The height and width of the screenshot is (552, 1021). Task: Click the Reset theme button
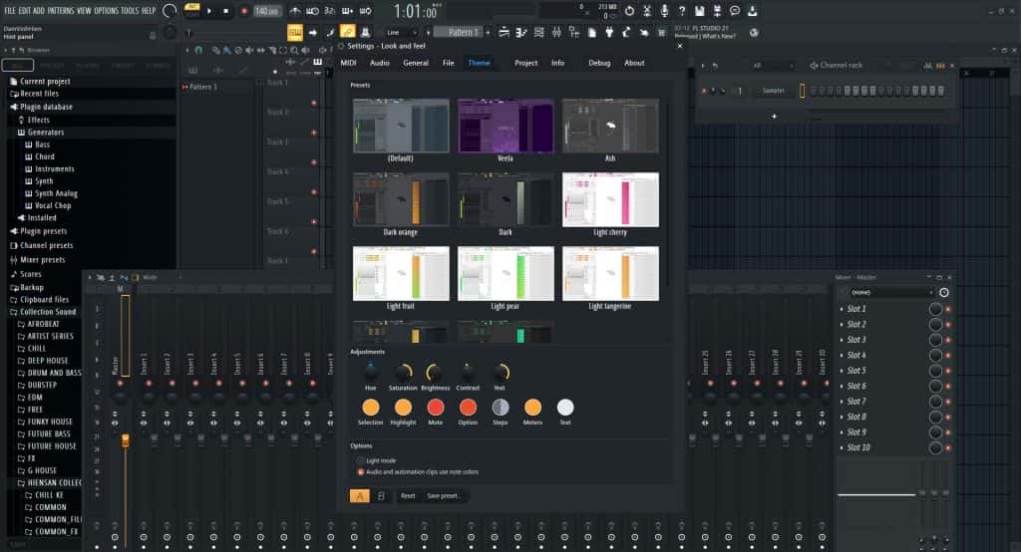point(408,496)
